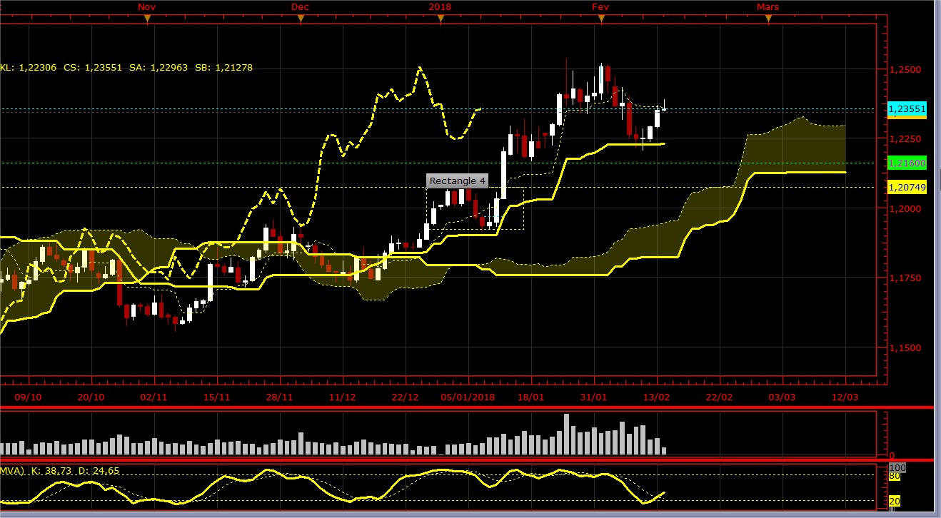Click the 09/10 date axis label
Viewport: 941px width, 518px height.
coord(28,397)
